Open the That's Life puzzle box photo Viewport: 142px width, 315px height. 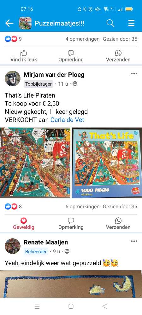[107, 163]
